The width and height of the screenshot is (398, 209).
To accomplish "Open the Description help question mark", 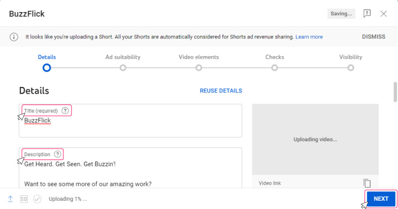I will pyautogui.click(x=58, y=155).
